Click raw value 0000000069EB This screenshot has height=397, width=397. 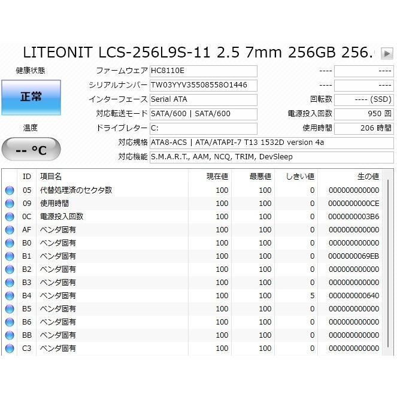tap(354, 256)
